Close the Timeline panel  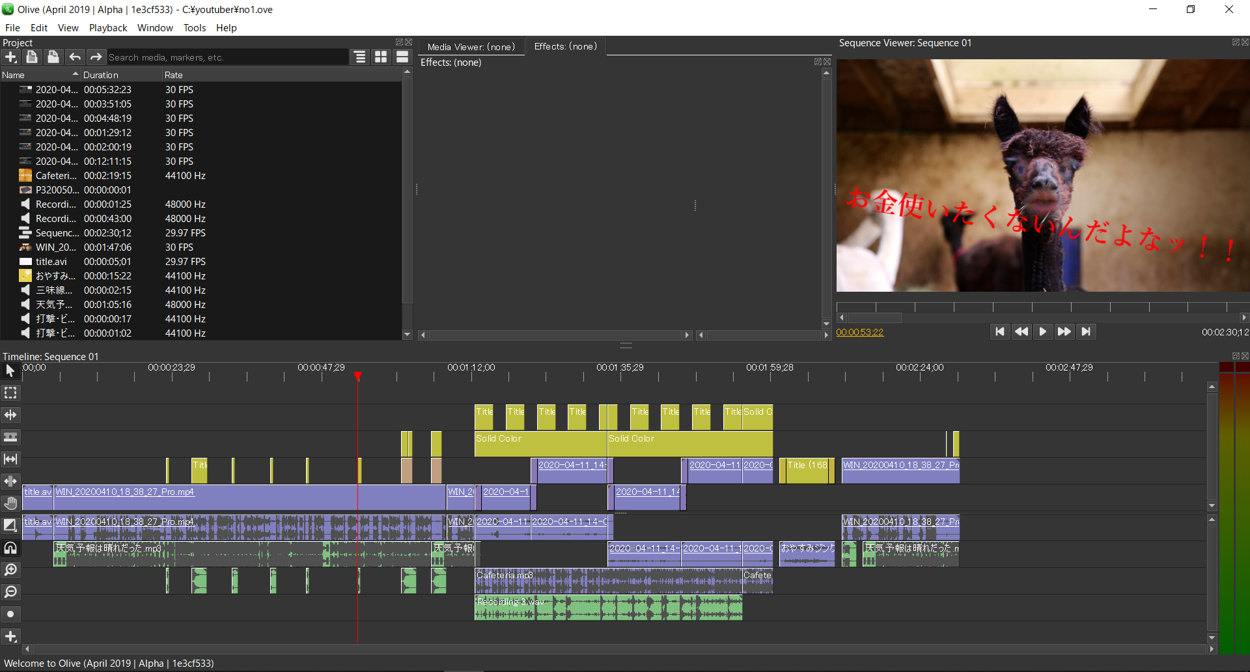[1245, 356]
